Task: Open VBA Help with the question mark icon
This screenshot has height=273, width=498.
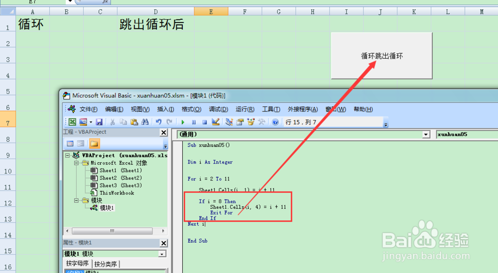Action: click(275, 122)
